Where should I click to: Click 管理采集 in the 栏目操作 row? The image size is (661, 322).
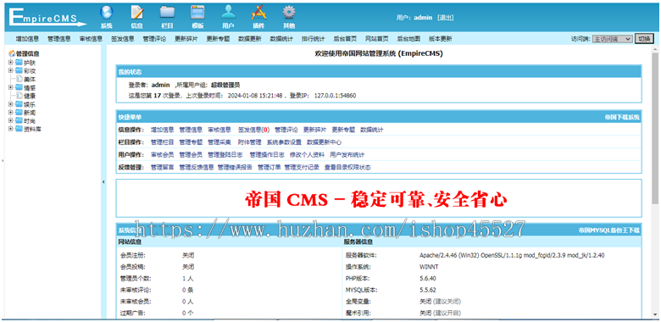click(x=219, y=142)
